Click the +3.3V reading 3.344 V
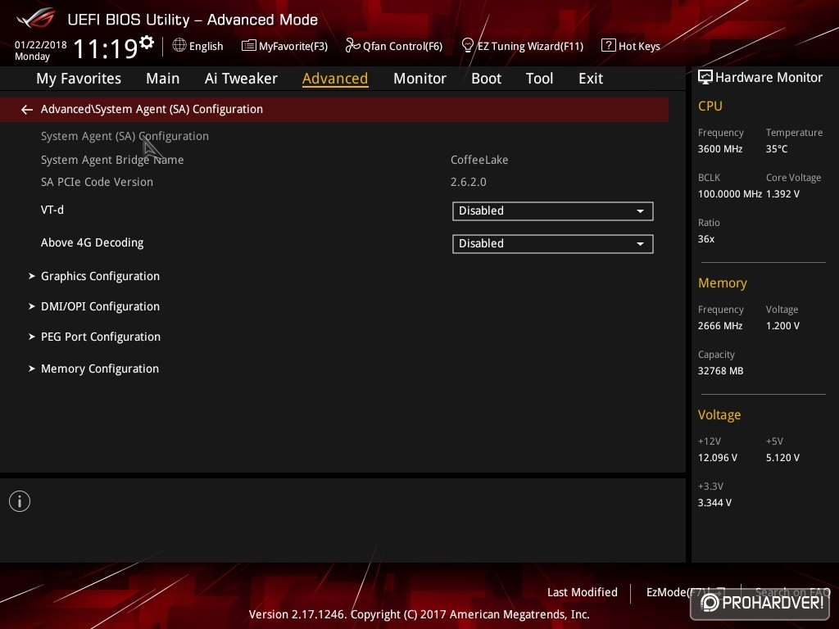The image size is (839, 629). tap(714, 503)
